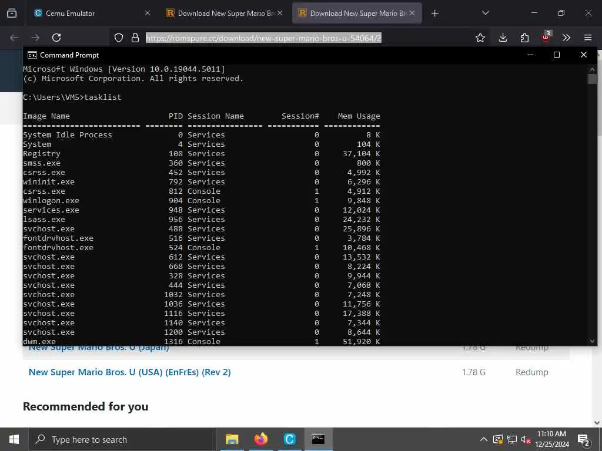Expand the list all tabs dropdown
The image size is (602, 451).
click(485, 13)
